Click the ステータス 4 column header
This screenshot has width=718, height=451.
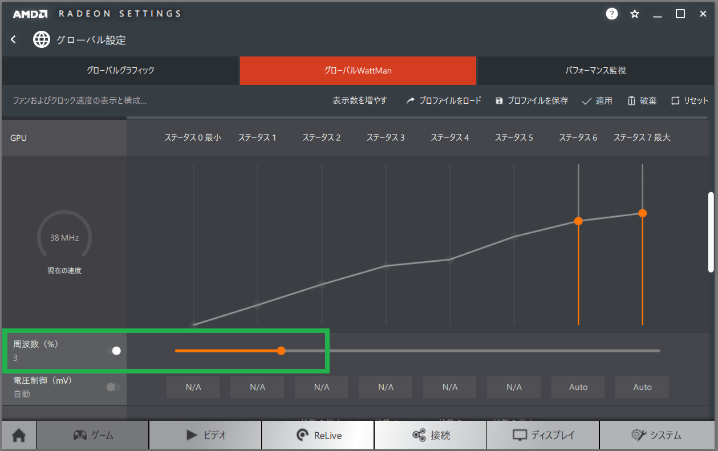coord(450,137)
